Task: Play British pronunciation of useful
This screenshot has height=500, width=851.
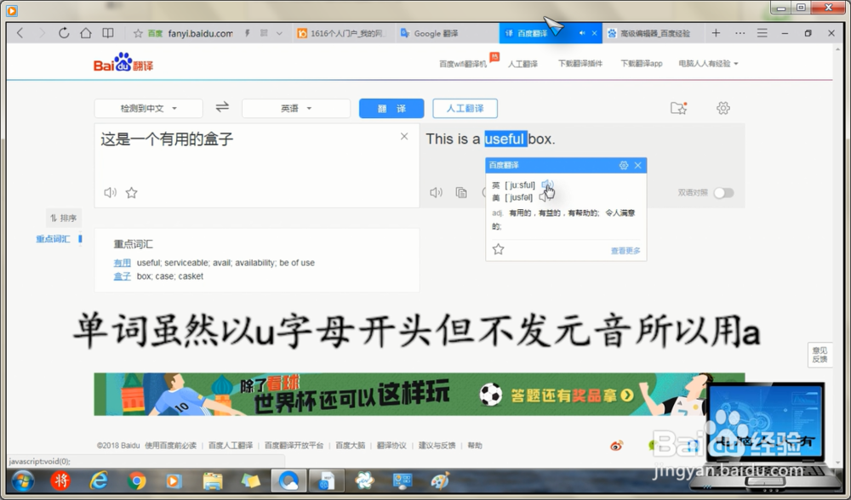Action: point(547,185)
